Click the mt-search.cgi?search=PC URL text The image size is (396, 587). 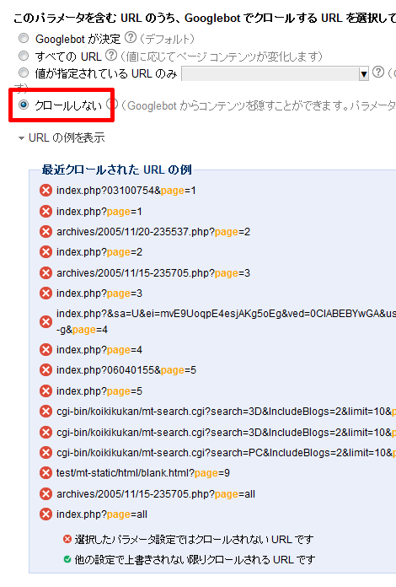[226, 453]
